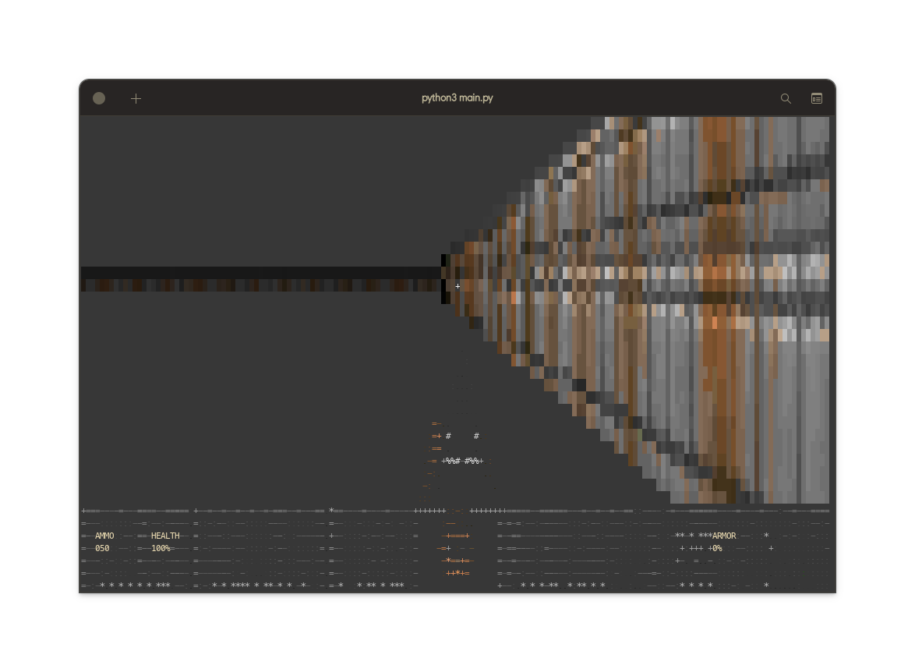
Task: Click the ARMOR label in the HUD
Action: pyautogui.click(x=724, y=536)
